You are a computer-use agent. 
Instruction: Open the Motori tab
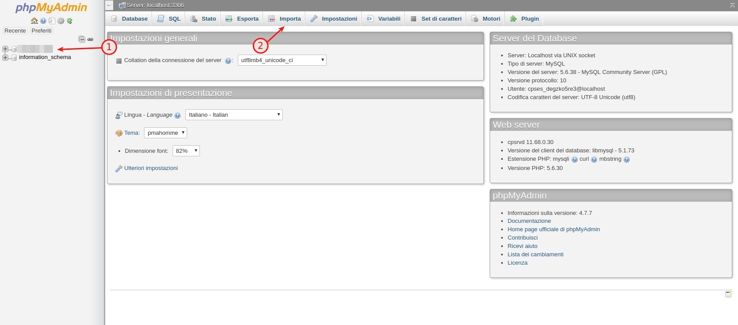[486, 18]
